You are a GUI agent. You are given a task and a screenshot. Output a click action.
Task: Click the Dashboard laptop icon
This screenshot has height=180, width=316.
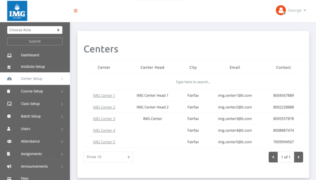[9, 55]
